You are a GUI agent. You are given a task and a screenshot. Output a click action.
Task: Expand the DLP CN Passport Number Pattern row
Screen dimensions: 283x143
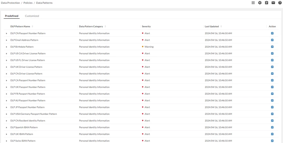pyautogui.click(x=7, y=34)
